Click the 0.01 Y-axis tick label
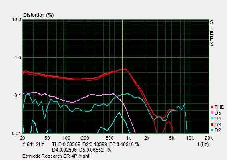 16,134
